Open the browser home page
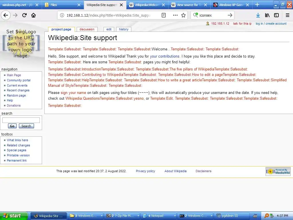293x220 pixels. [x=33, y=15]
